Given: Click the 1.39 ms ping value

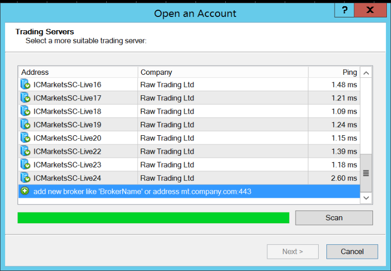Looking at the screenshot, I should pos(344,152).
